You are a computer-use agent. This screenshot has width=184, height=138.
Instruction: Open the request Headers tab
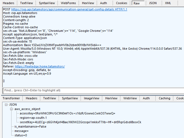8,3
